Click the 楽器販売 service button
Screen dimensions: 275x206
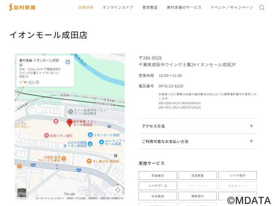(x=158, y=175)
